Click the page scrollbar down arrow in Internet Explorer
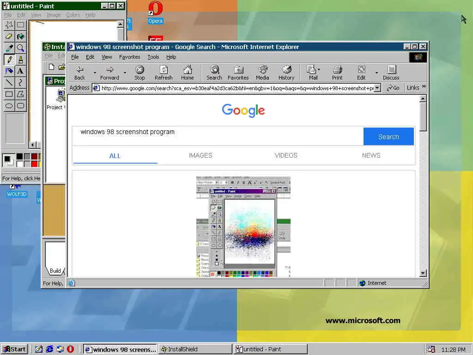Viewport: 473px width, 355px height. click(x=423, y=273)
